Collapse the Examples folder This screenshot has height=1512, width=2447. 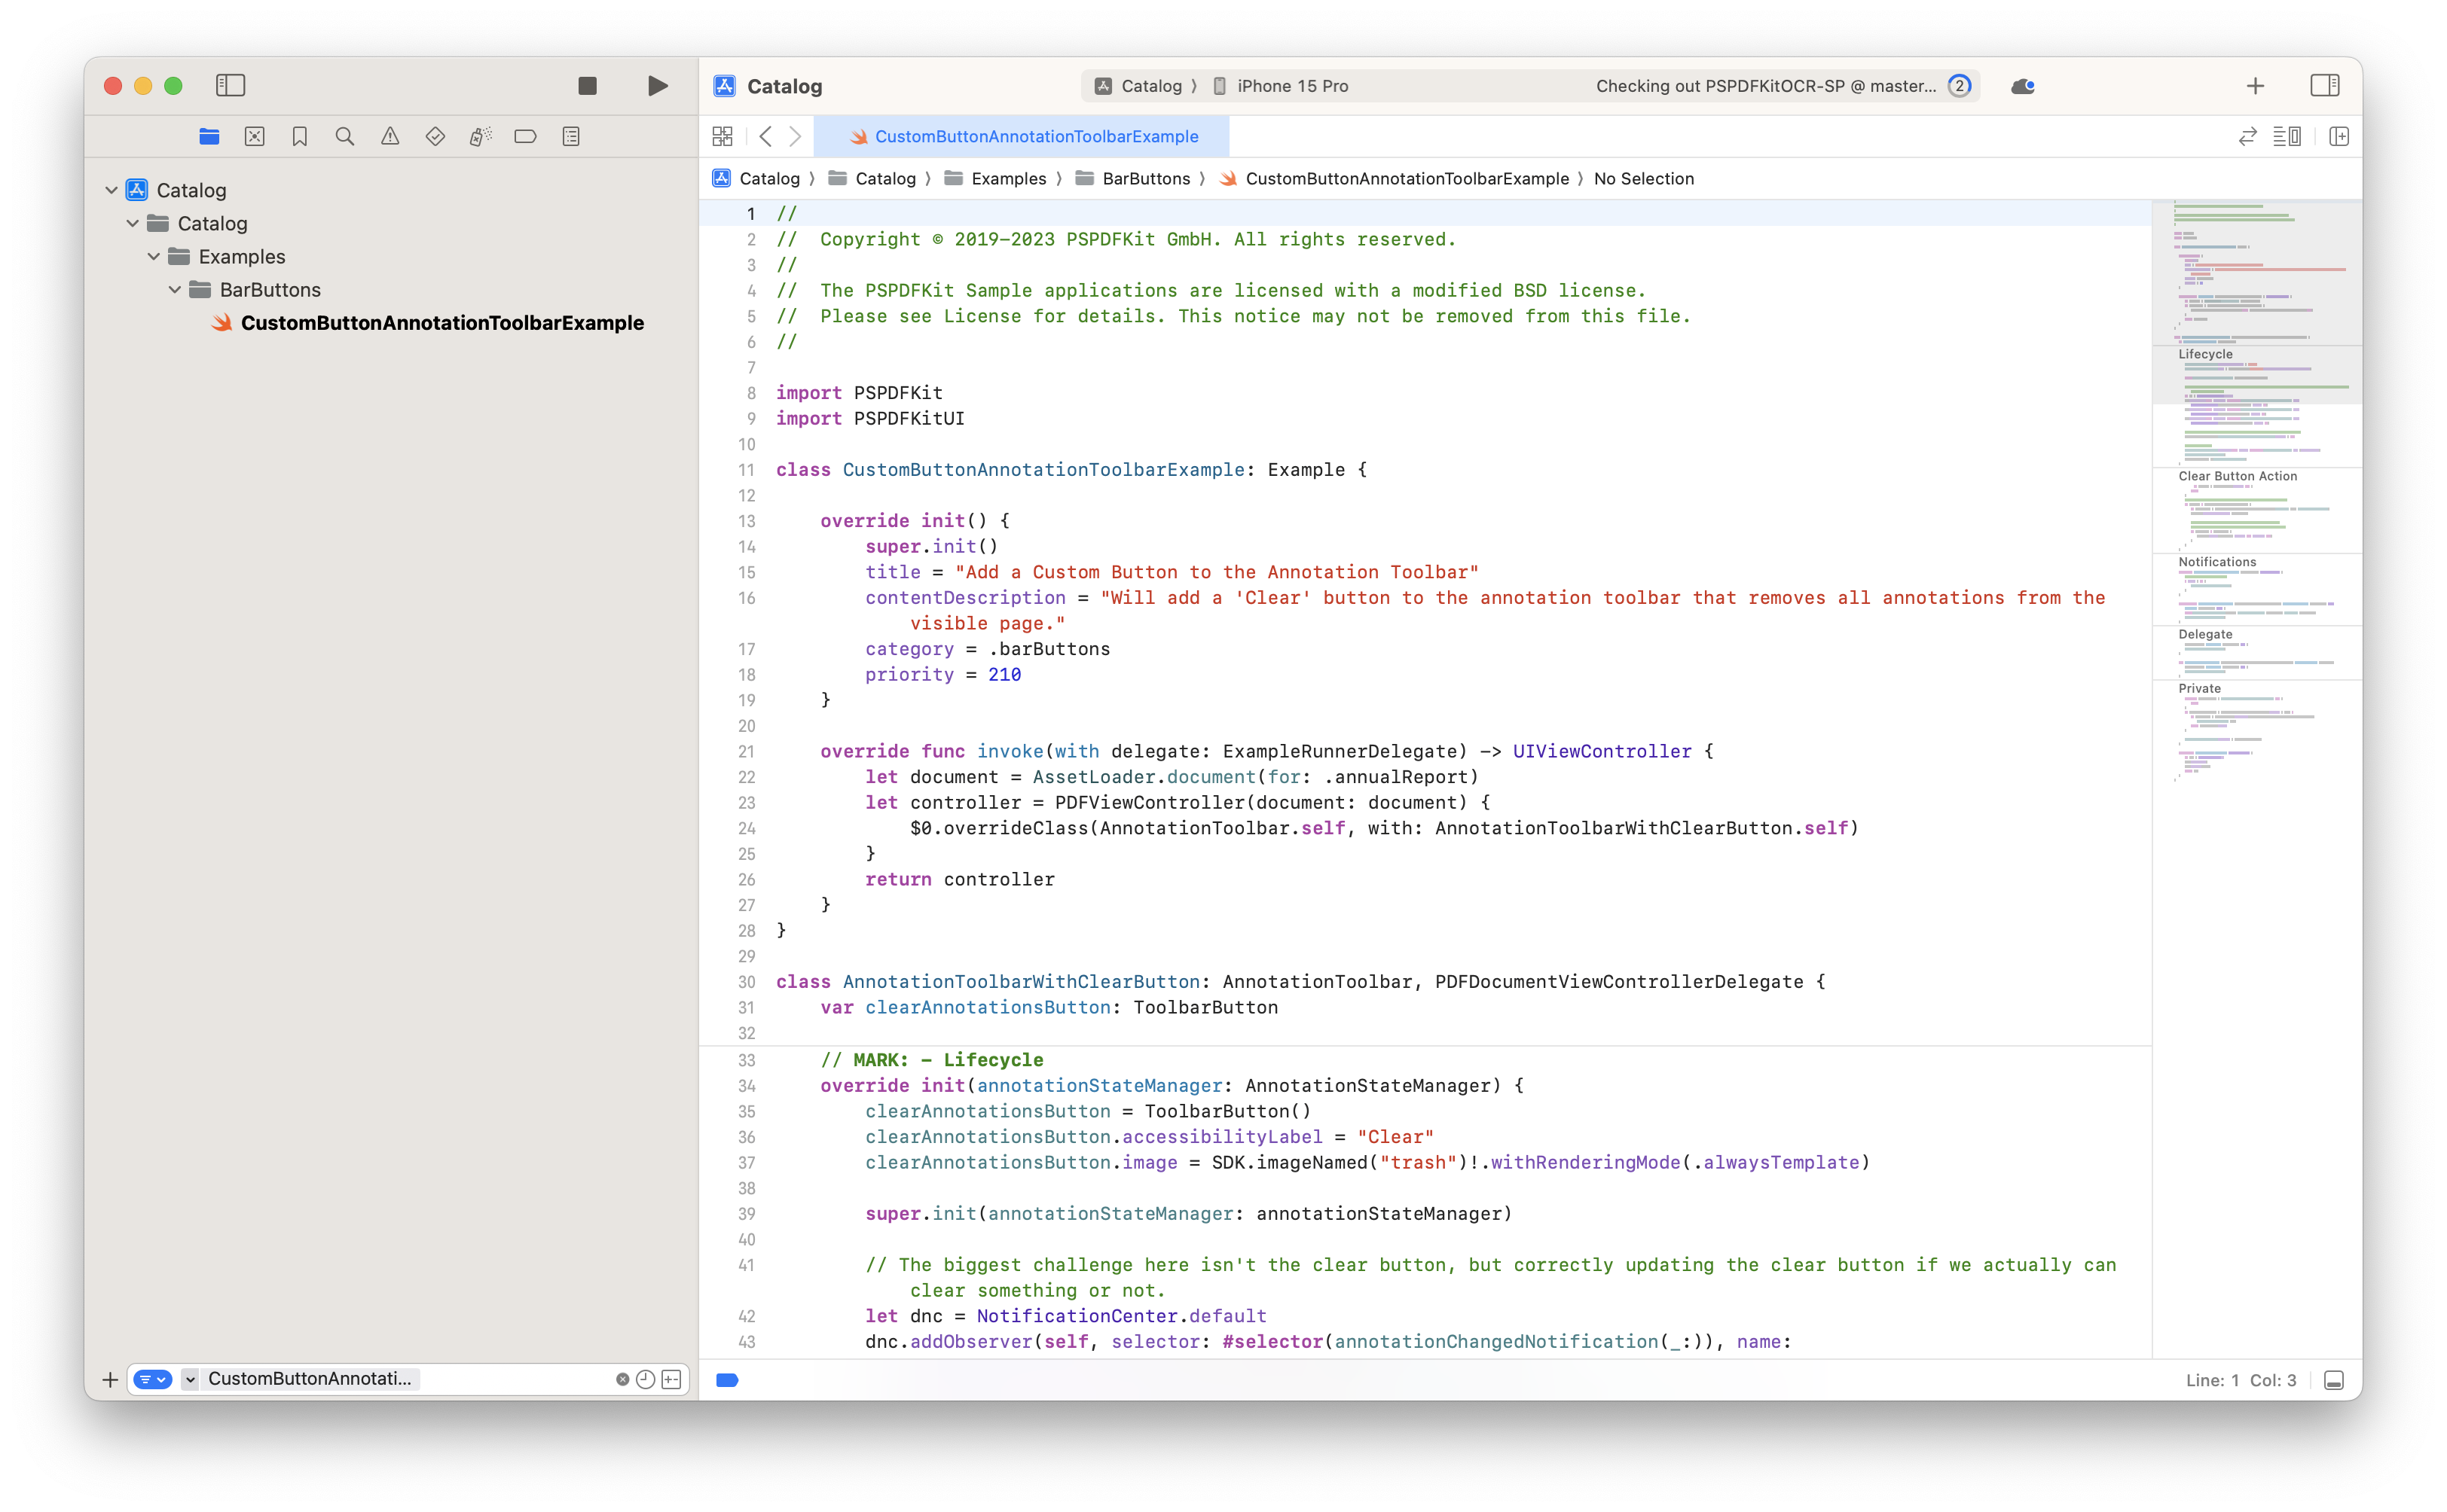[154, 256]
